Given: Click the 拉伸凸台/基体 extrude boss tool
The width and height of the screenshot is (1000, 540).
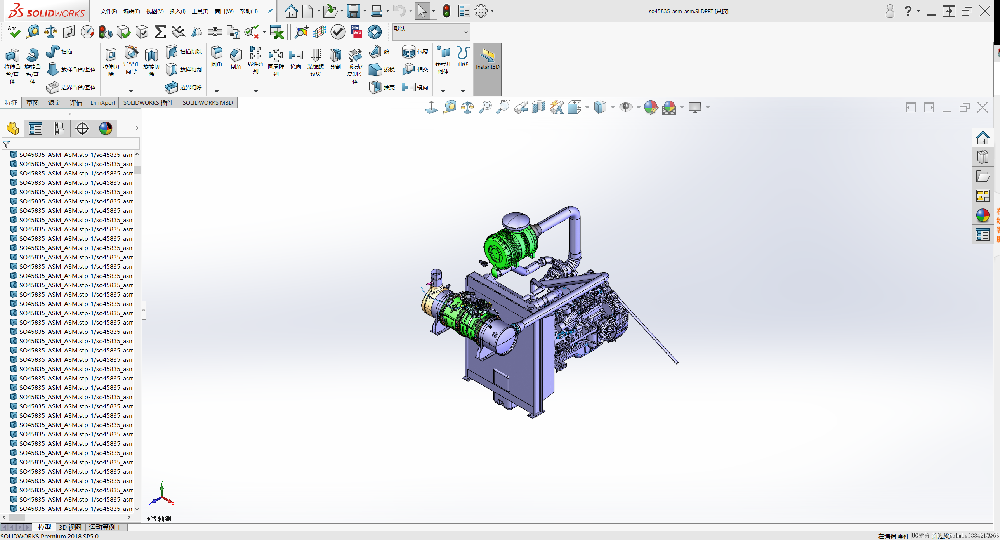Looking at the screenshot, I should pyautogui.click(x=12, y=66).
